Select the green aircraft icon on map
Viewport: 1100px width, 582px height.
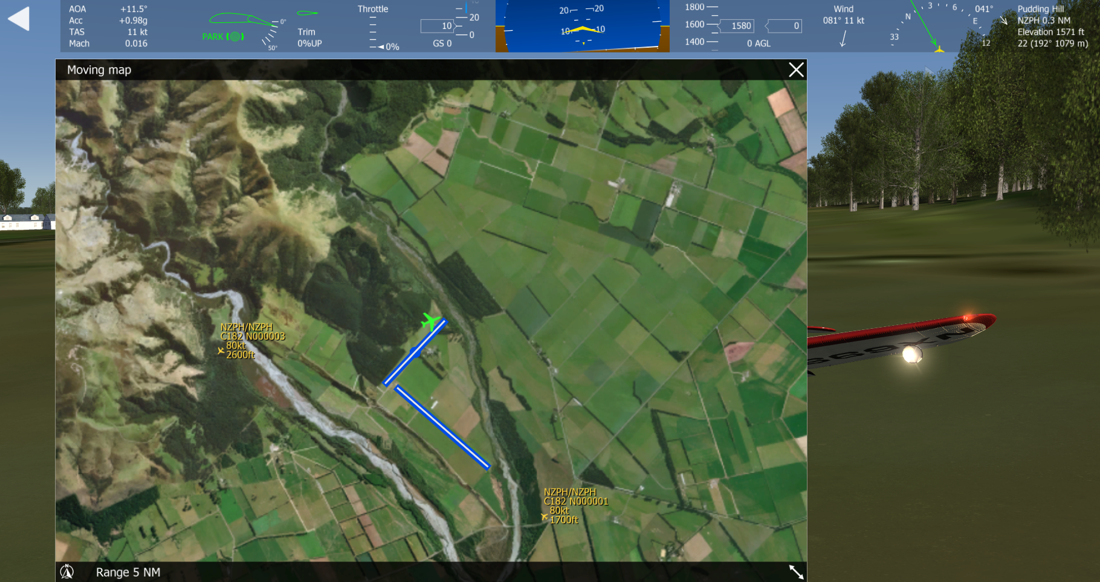430,321
